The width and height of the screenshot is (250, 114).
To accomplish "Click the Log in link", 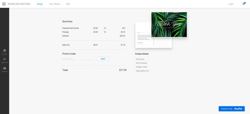I will point(231,4).
